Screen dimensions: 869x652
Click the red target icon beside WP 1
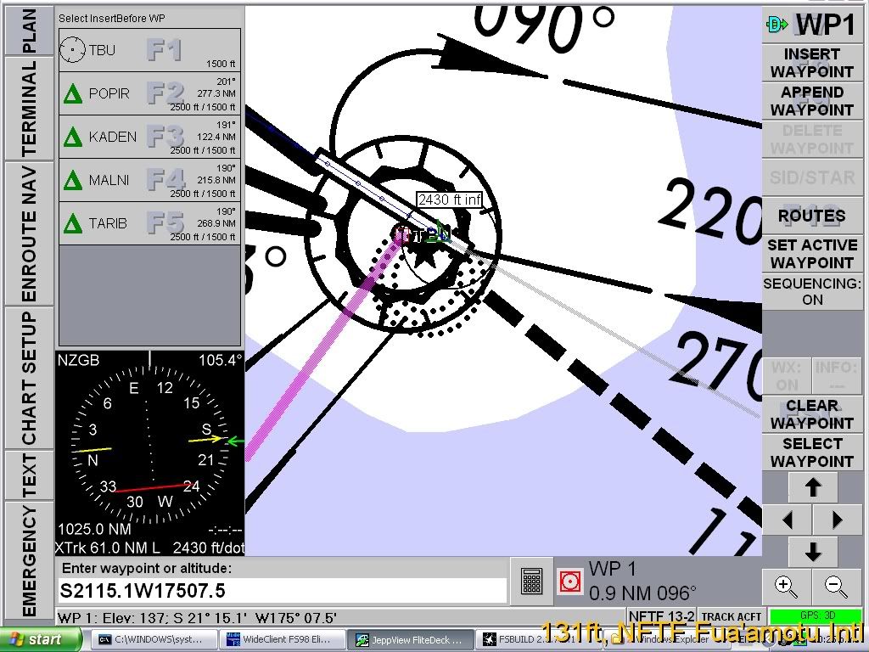pos(570,582)
